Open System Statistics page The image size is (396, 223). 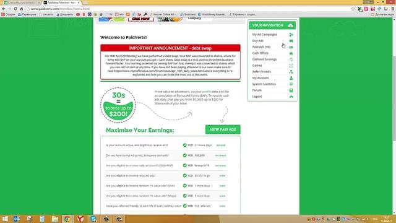pos(264,84)
